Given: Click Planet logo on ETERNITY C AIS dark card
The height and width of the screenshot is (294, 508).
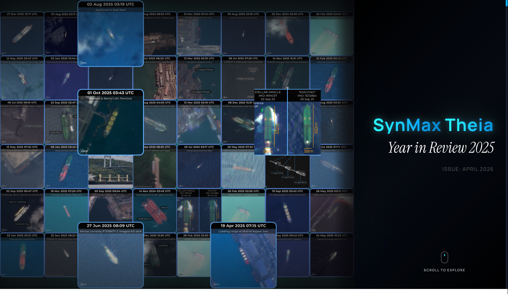Looking at the screenshot, I should (x=83, y=284).
